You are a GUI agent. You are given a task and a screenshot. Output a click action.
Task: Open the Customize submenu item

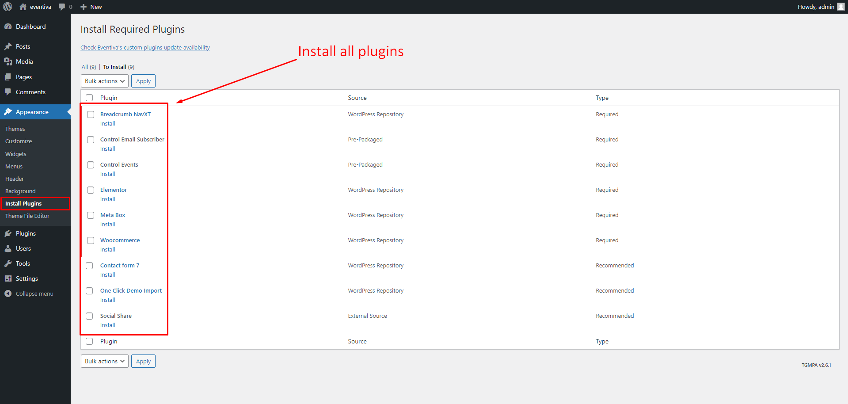(19, 141)
